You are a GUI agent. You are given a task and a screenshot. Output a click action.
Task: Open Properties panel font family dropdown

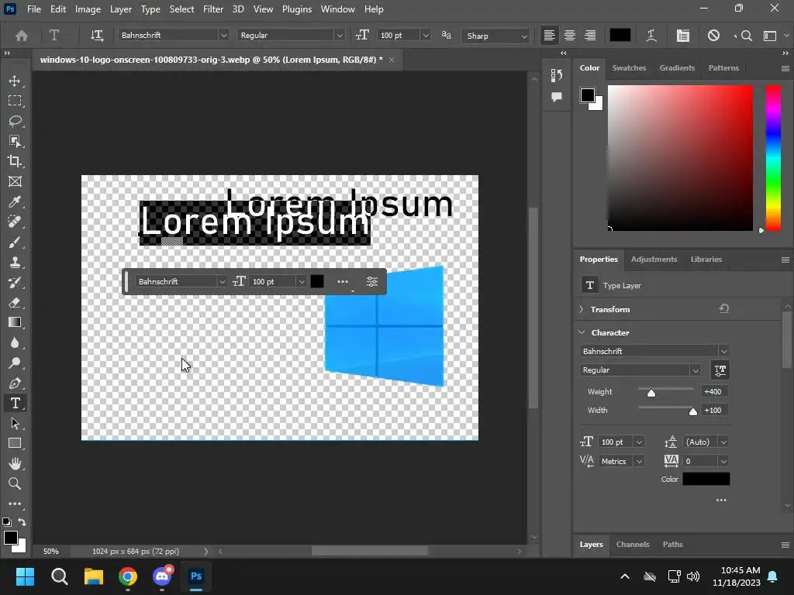723,351
